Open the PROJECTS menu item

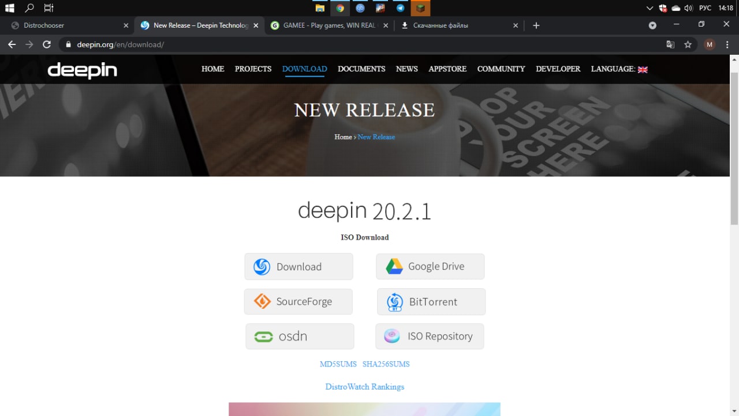pos(253,69)
